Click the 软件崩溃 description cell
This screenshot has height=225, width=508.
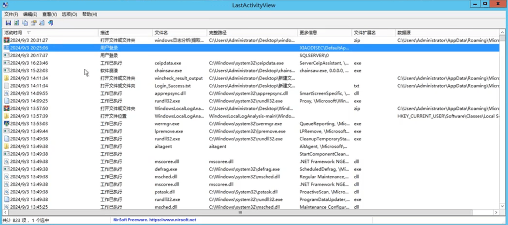point(109,70)
